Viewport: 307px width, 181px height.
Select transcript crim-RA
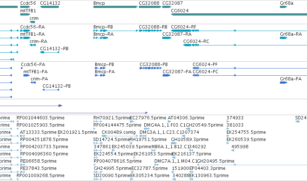click(38, 41)
